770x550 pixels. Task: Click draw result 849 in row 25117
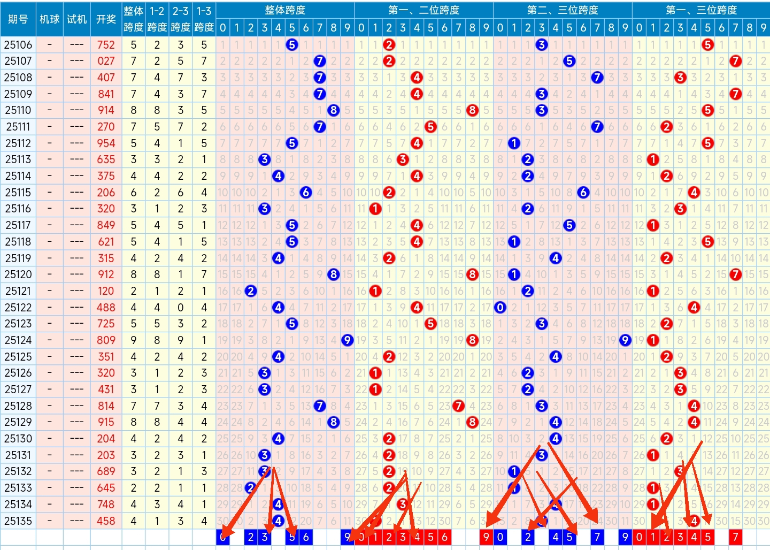106,225
